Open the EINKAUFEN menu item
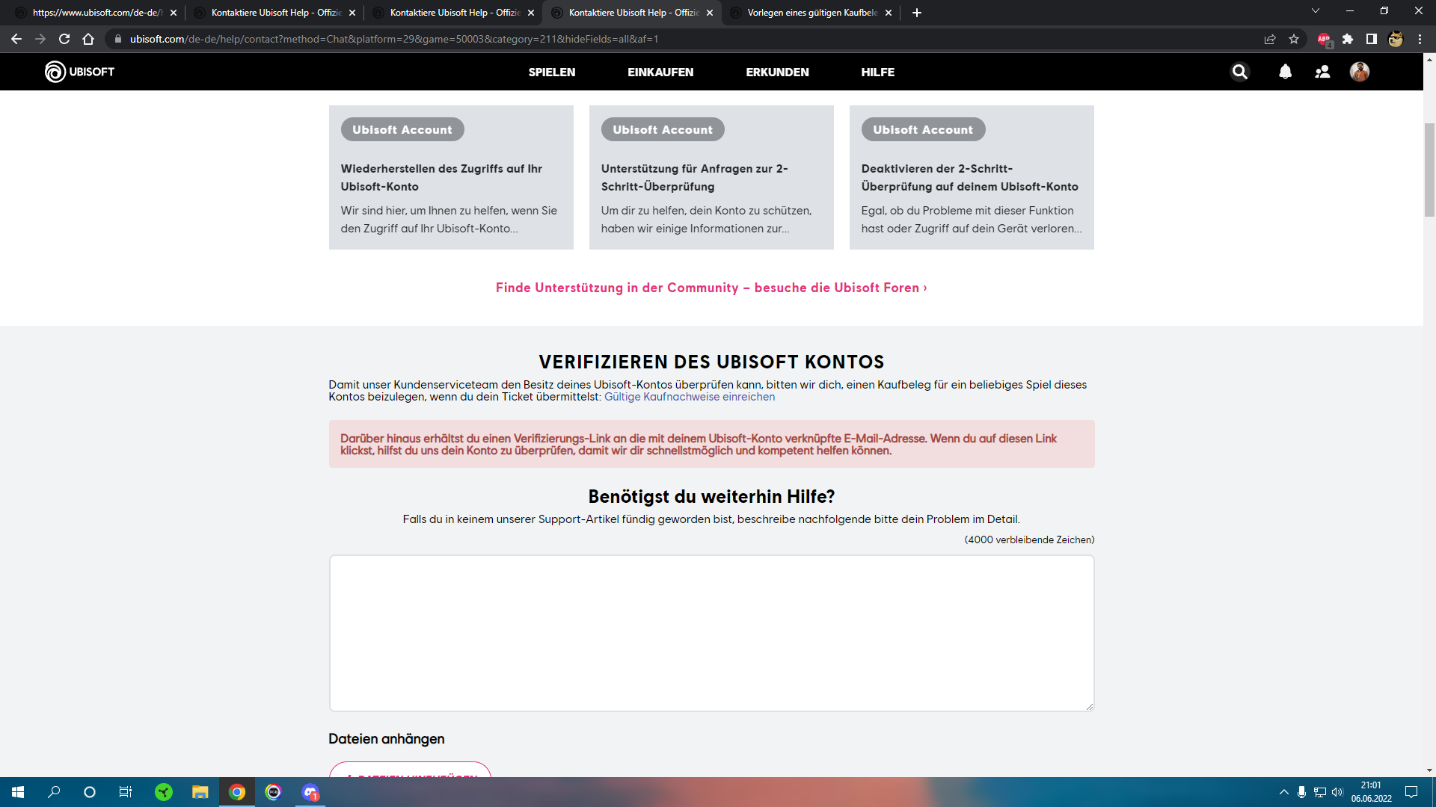 tap(660, 72)
